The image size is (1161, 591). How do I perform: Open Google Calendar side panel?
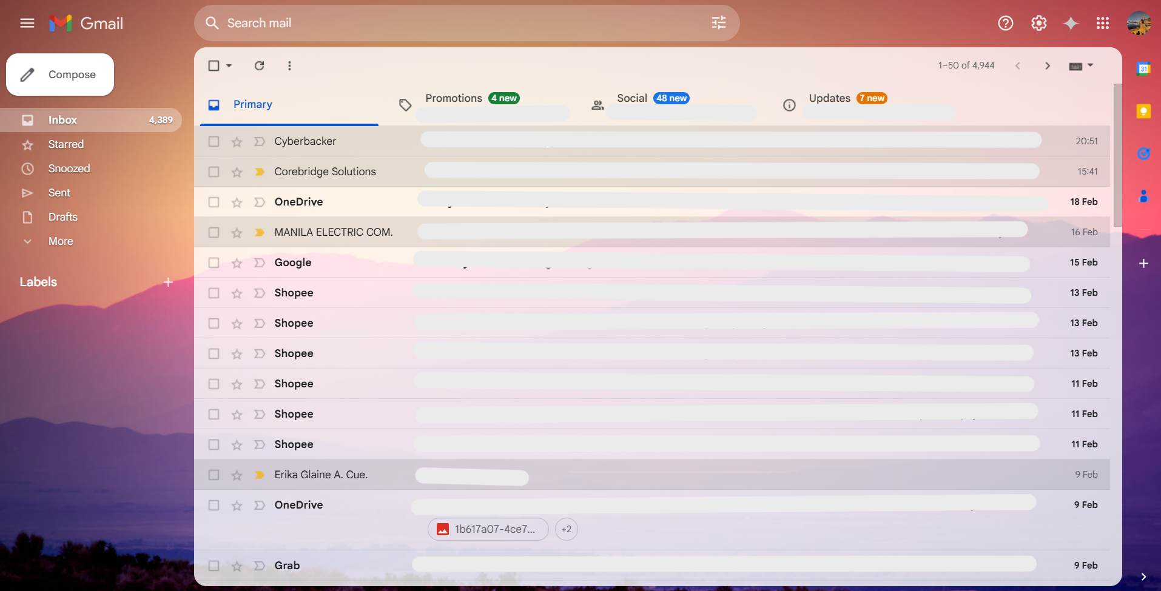1143,68
